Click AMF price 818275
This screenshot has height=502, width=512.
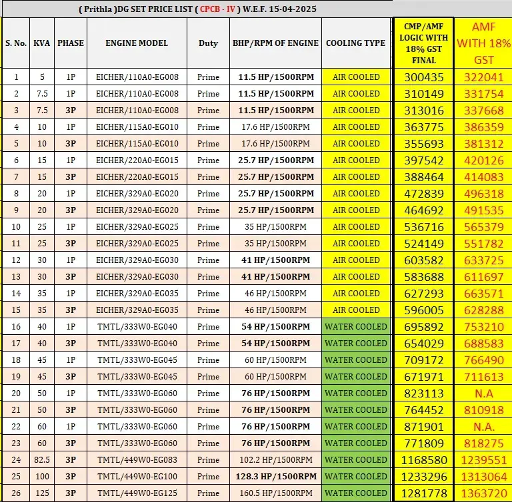click(x=483, y=443)
